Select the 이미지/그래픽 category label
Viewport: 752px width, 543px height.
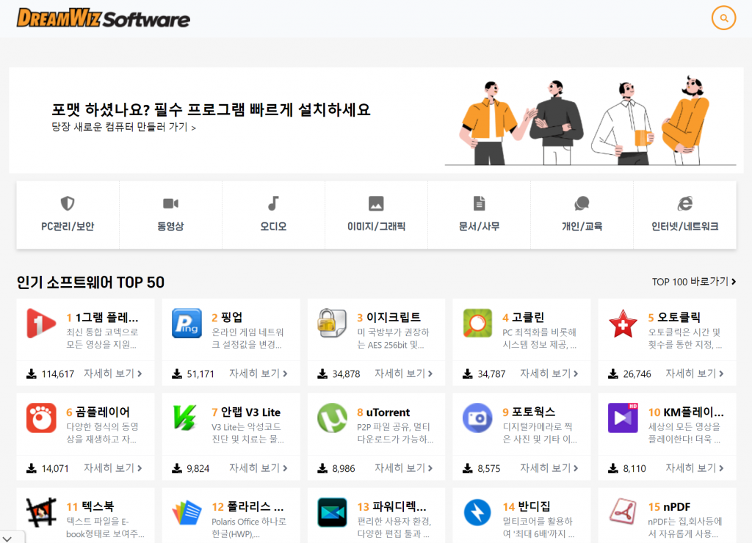click(x=376, y=226)
